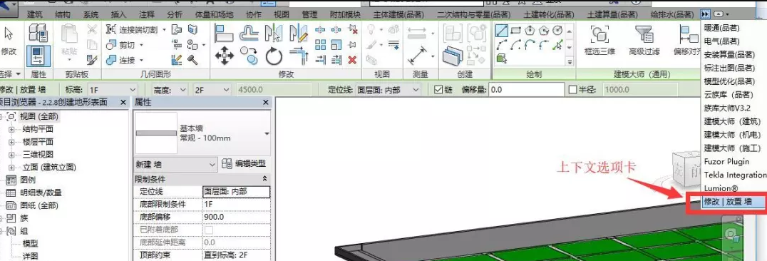
Task: Select the Line draw tool in 绘制 panel
Action: pyautogui.click(x=501, y=31)
